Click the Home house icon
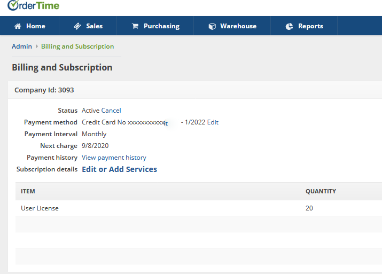 tap(18, 26)
